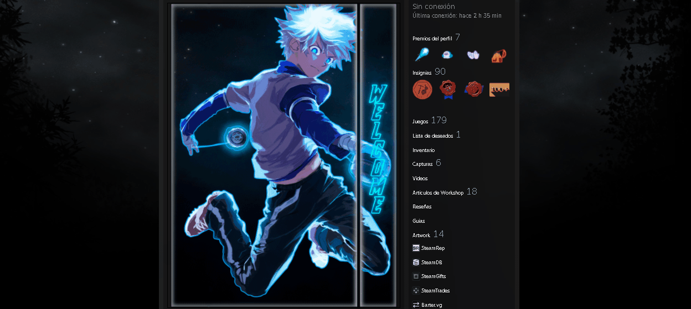
Task: Open the Inventario page
Action: pos(424,150)
